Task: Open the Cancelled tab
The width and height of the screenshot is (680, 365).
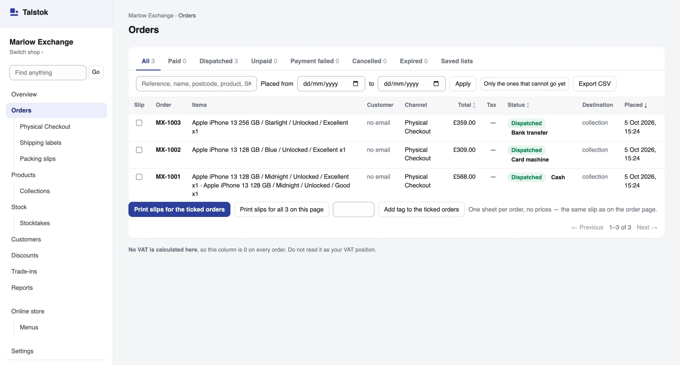Action: pos(369,61)
